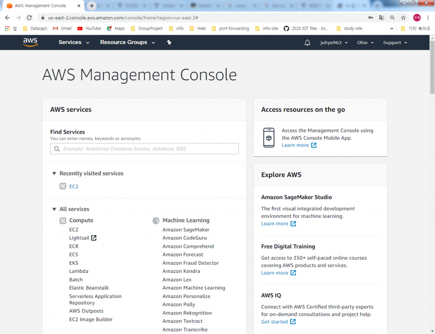The height and width of the screenshot is (334, 435).
Task: Click the browser back arrow
Action: 8,18
